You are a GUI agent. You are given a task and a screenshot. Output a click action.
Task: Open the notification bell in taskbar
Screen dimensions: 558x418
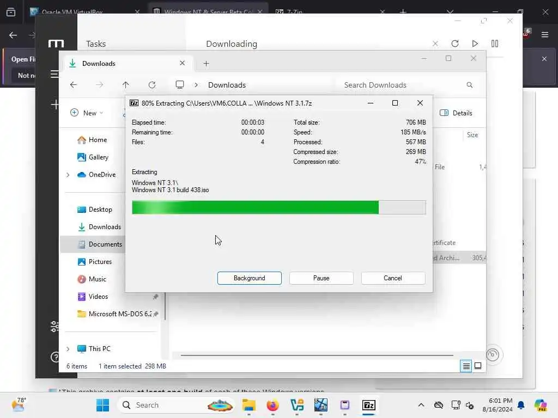coord(521,405)
